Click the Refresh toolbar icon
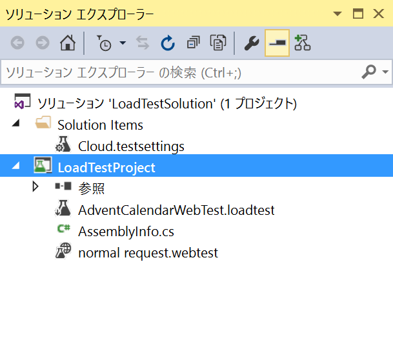 coord(168,43)
